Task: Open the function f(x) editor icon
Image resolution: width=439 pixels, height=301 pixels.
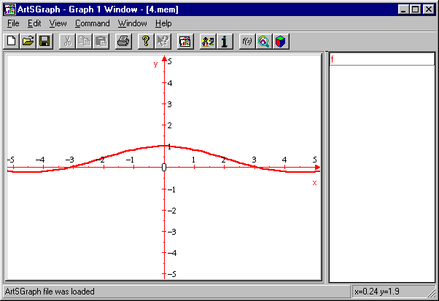Action: (246, 42)
